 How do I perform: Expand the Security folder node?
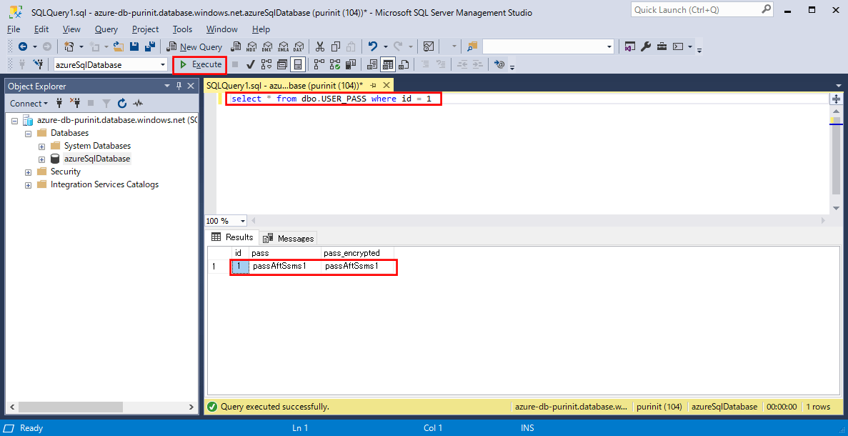29,172
